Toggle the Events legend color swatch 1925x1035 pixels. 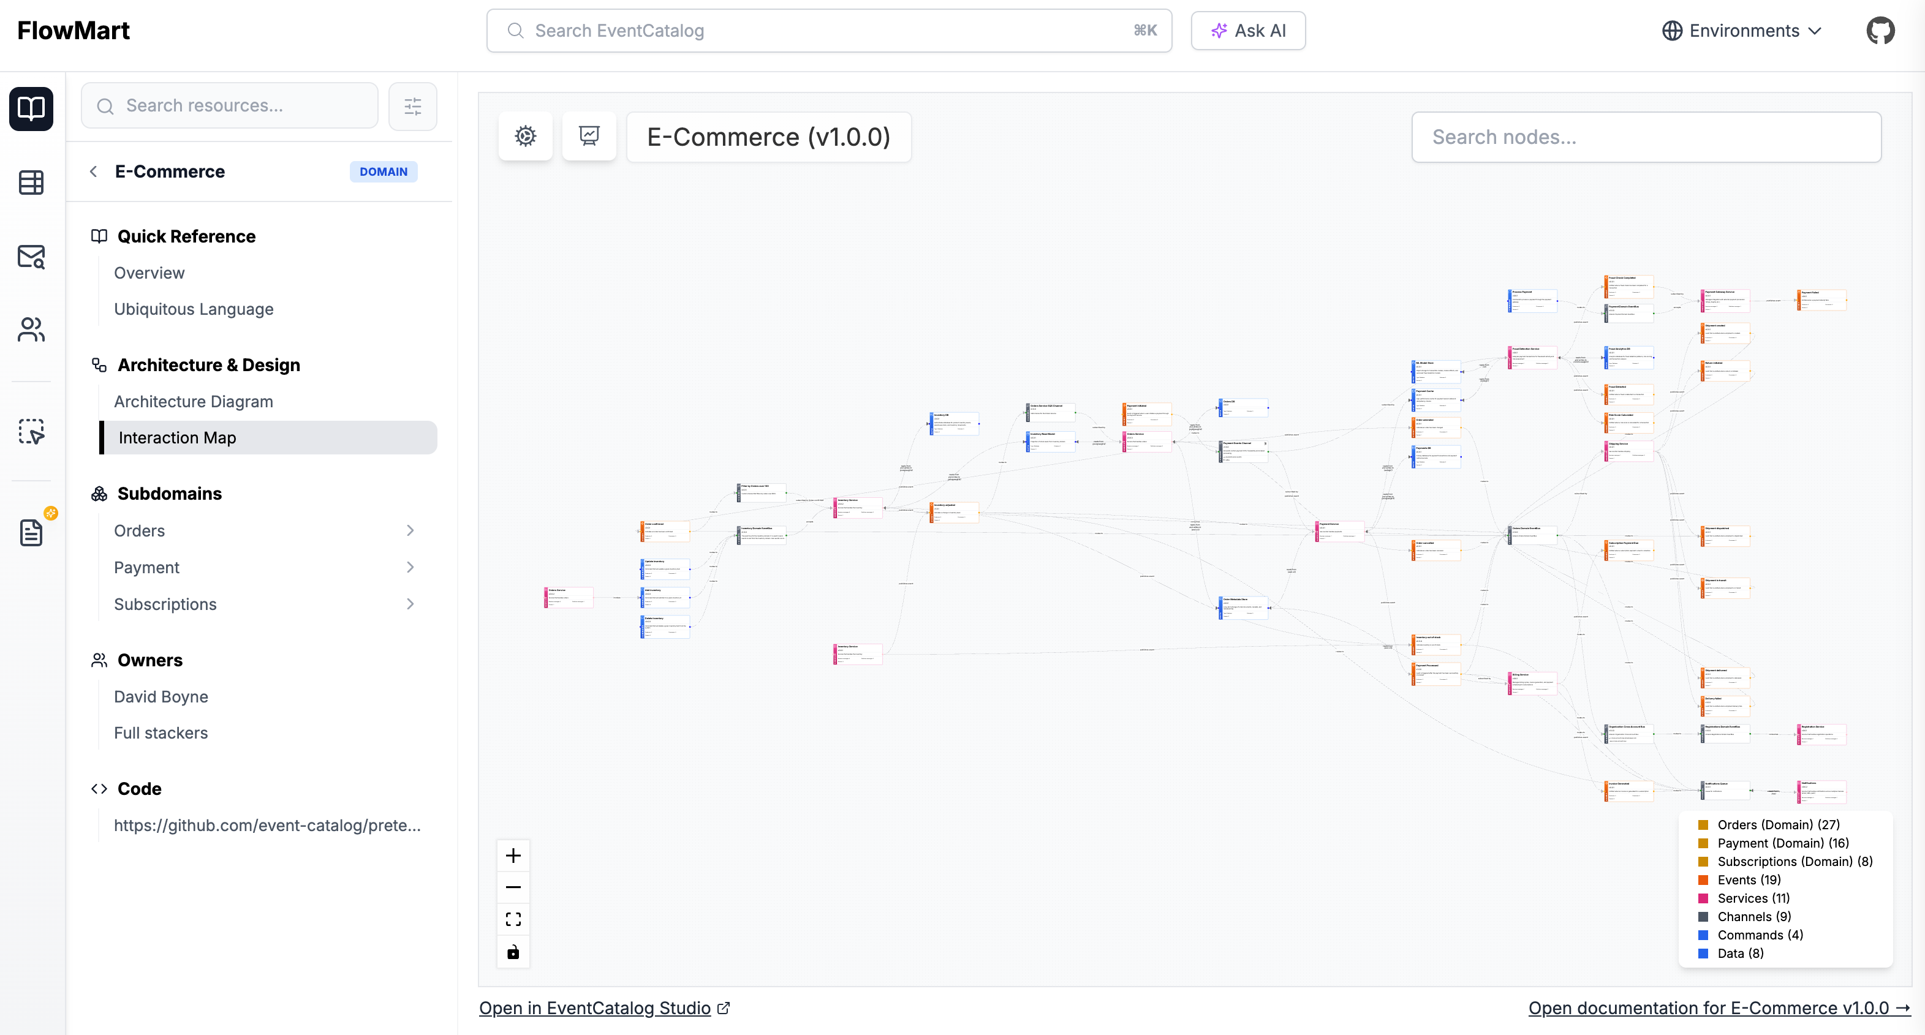1703,879
